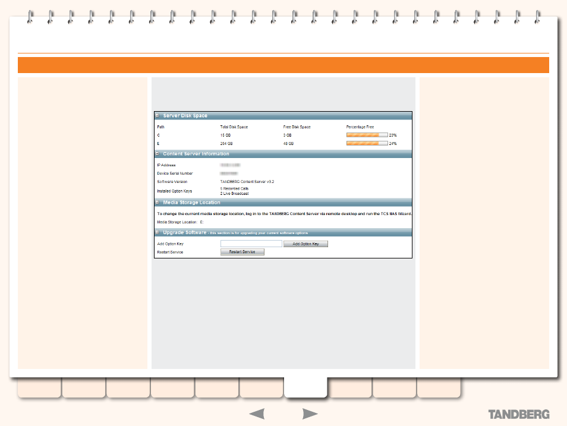Image resolution: width=567 pixels, height=426 pixels.
Task: Click the 23% free percentage text
Action: pyautogui.click(x=393, y=135)
